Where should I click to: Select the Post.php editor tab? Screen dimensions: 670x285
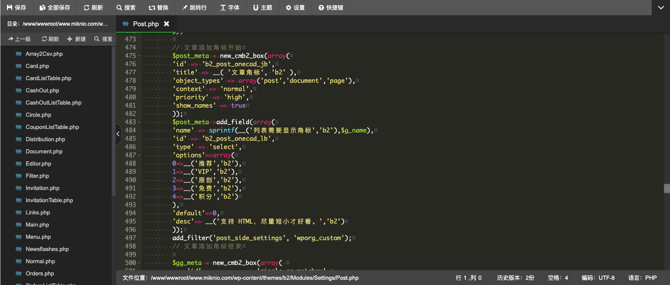click(x=146, y=24)
